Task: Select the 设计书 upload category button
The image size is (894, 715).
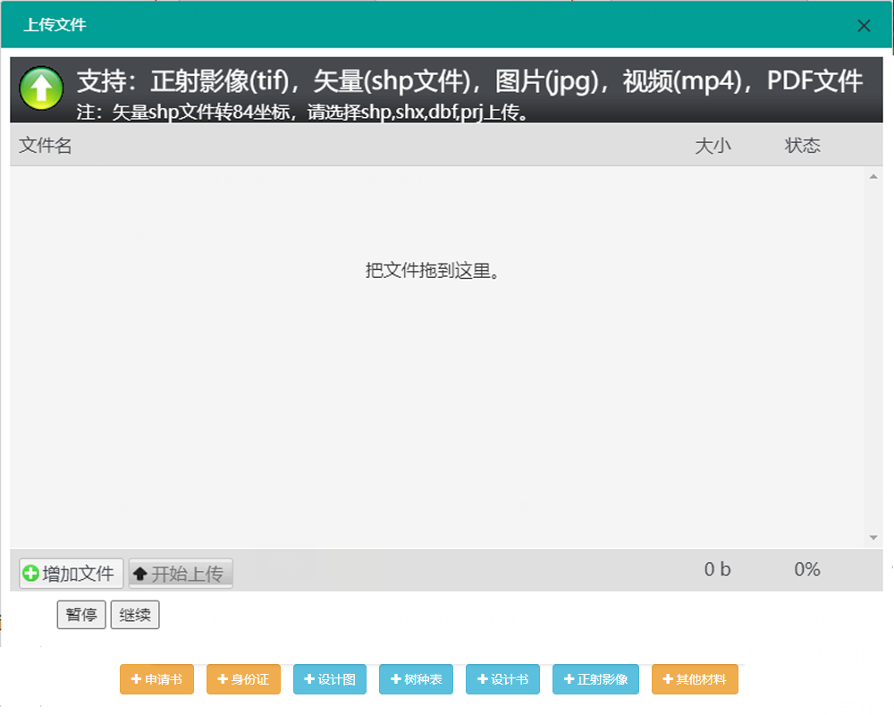Action: pos(503,679)
